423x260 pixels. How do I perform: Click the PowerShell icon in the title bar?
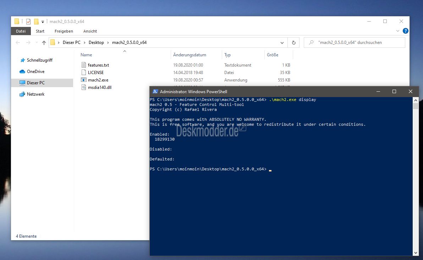coord(155,91)
